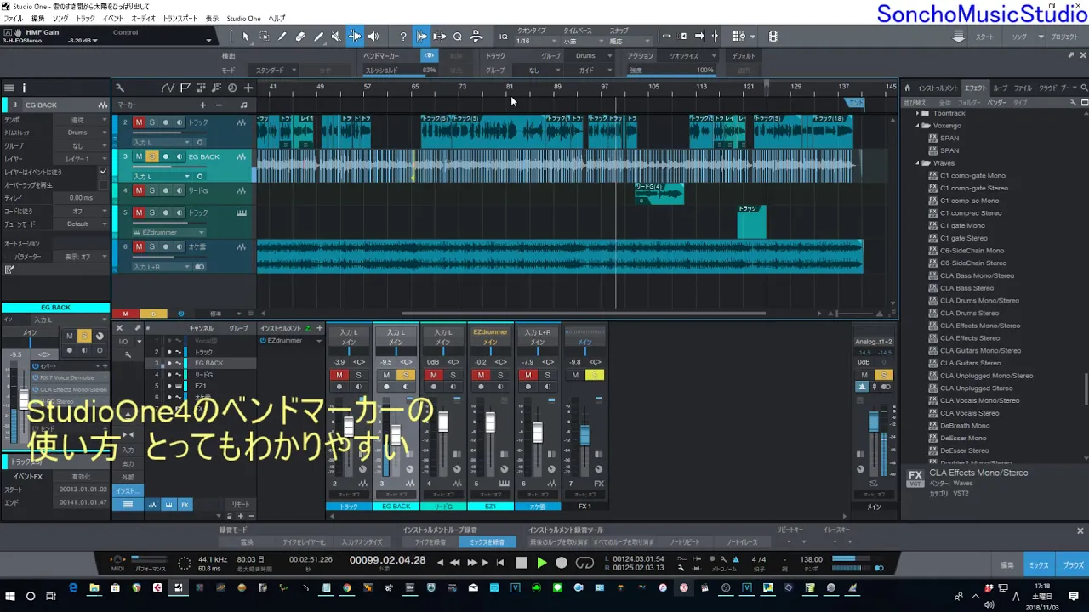Select C1 comp-gate Mono plugin
1089x612 pixels.
point(972,176)
